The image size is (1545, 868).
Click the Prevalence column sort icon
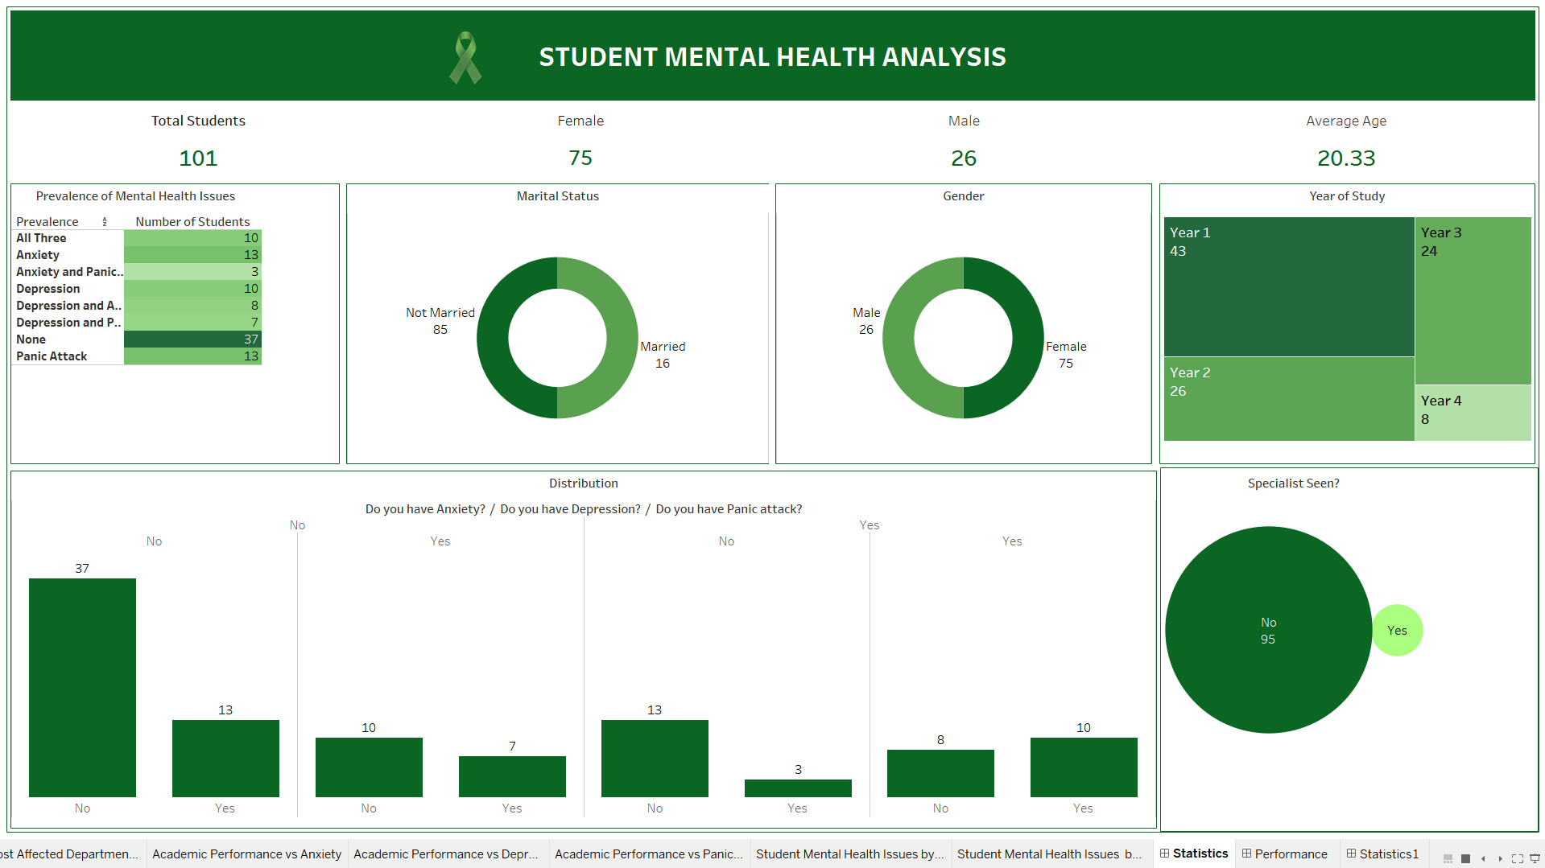pyautogui.click(x=105, y=222)
